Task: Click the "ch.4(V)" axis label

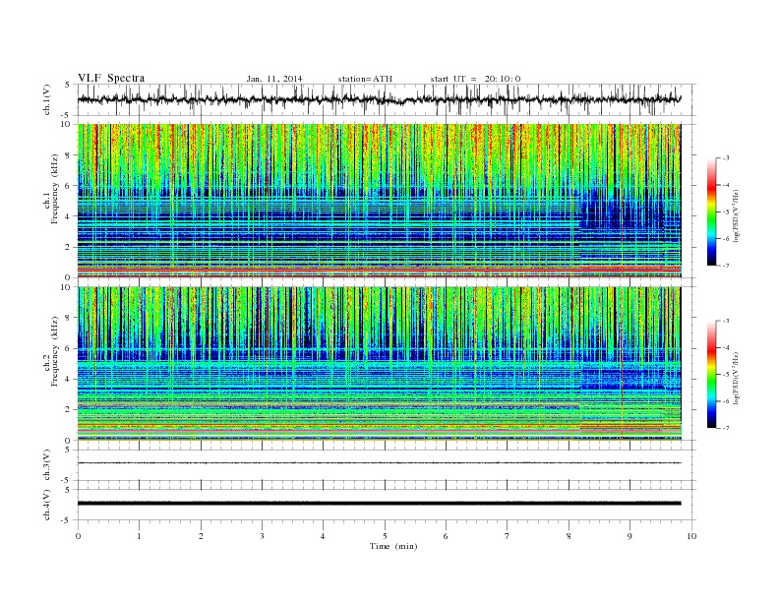Action: [x=47, y=505]
